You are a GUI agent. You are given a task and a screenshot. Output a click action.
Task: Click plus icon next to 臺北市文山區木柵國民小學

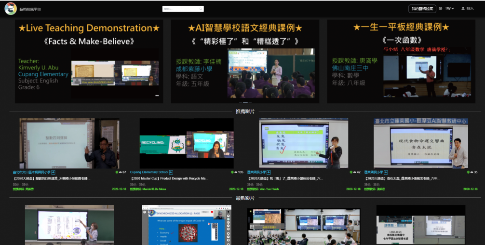[54, 172]
